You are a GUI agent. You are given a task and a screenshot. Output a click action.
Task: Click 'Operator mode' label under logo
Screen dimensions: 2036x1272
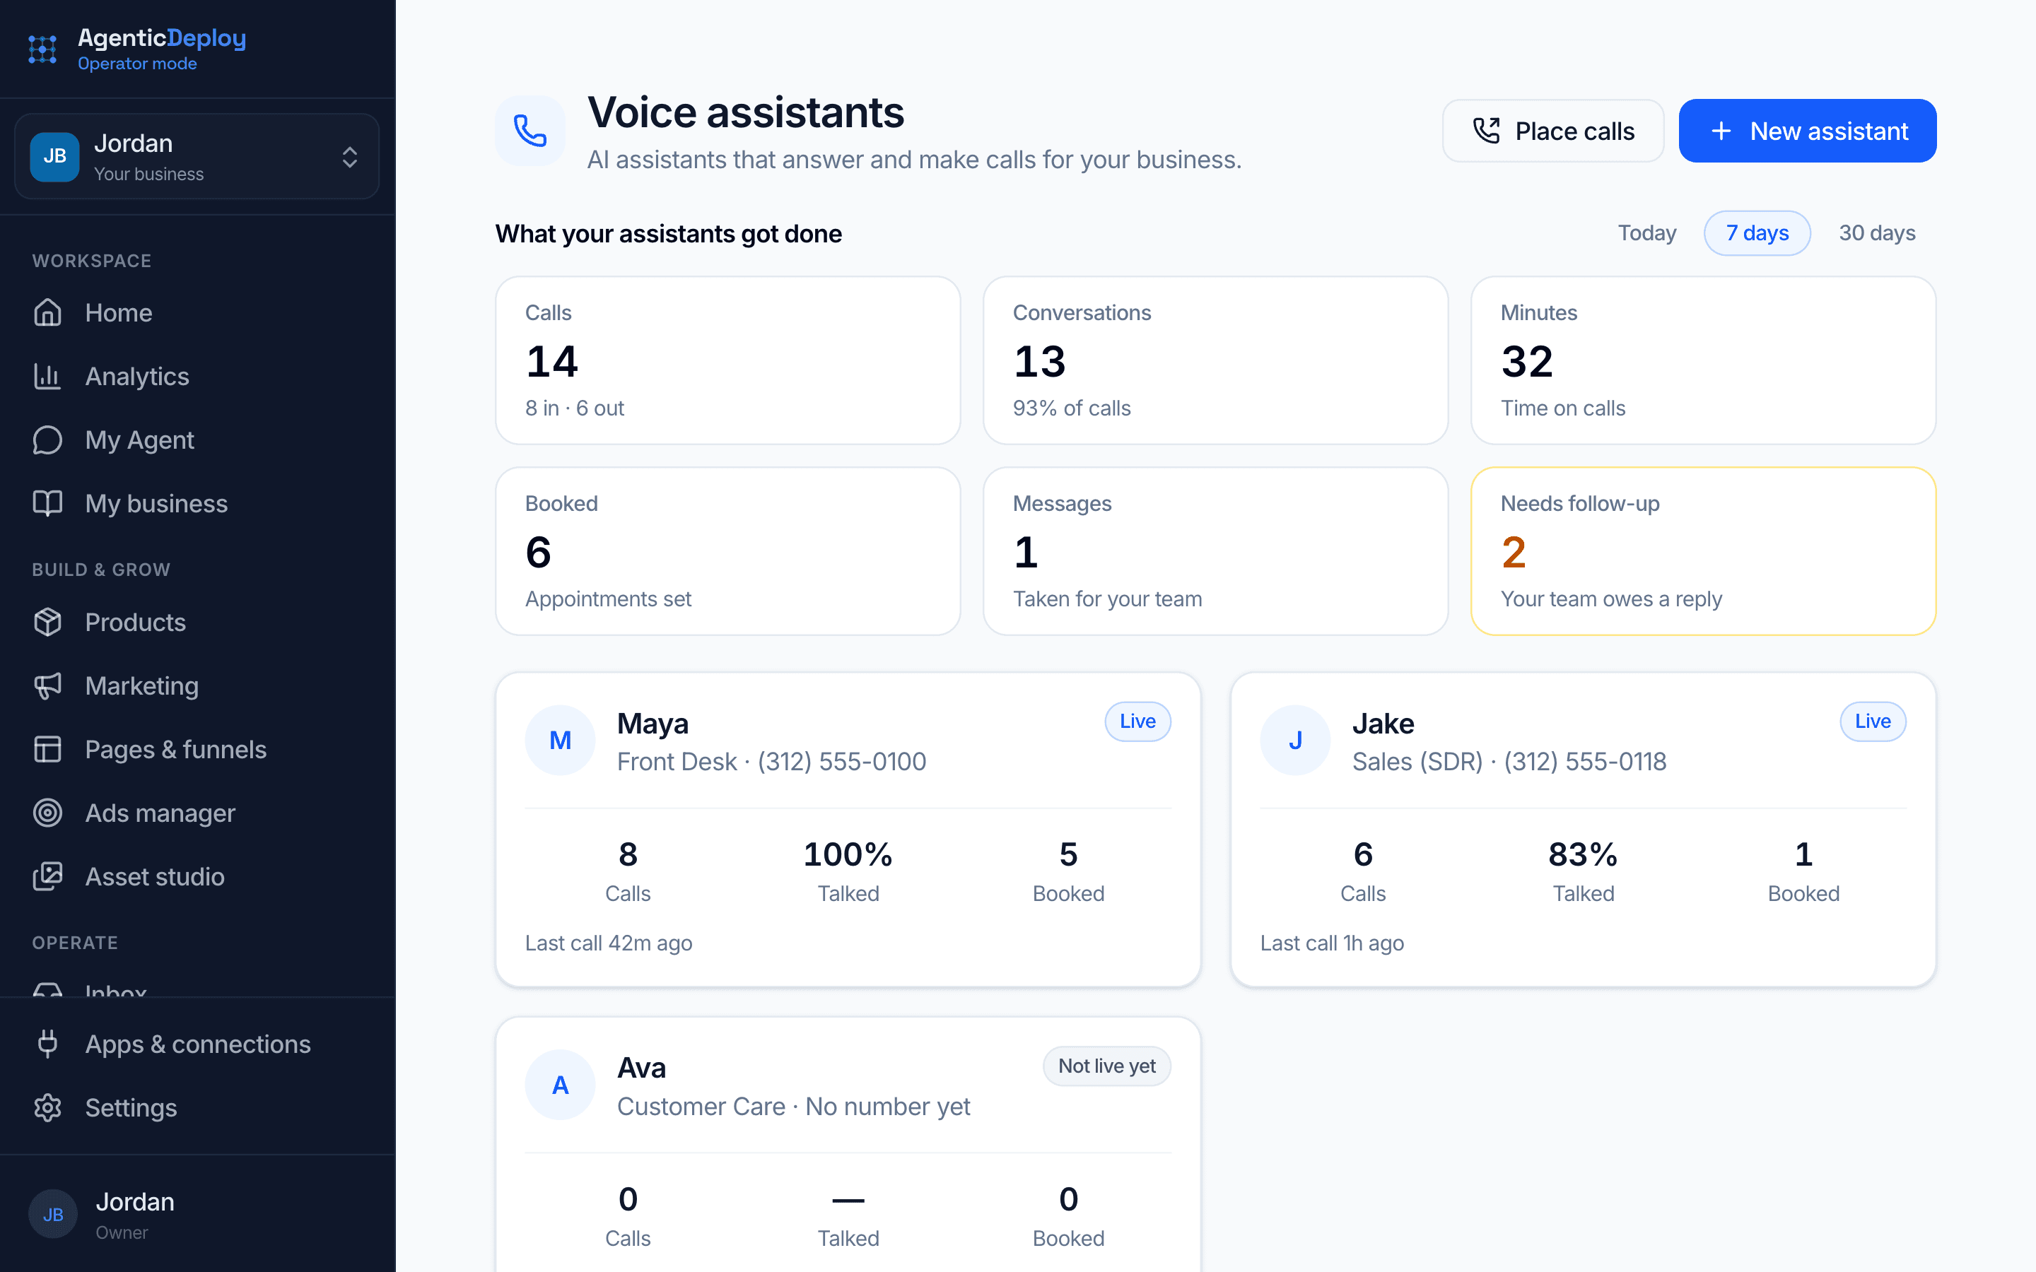point(137,63)
